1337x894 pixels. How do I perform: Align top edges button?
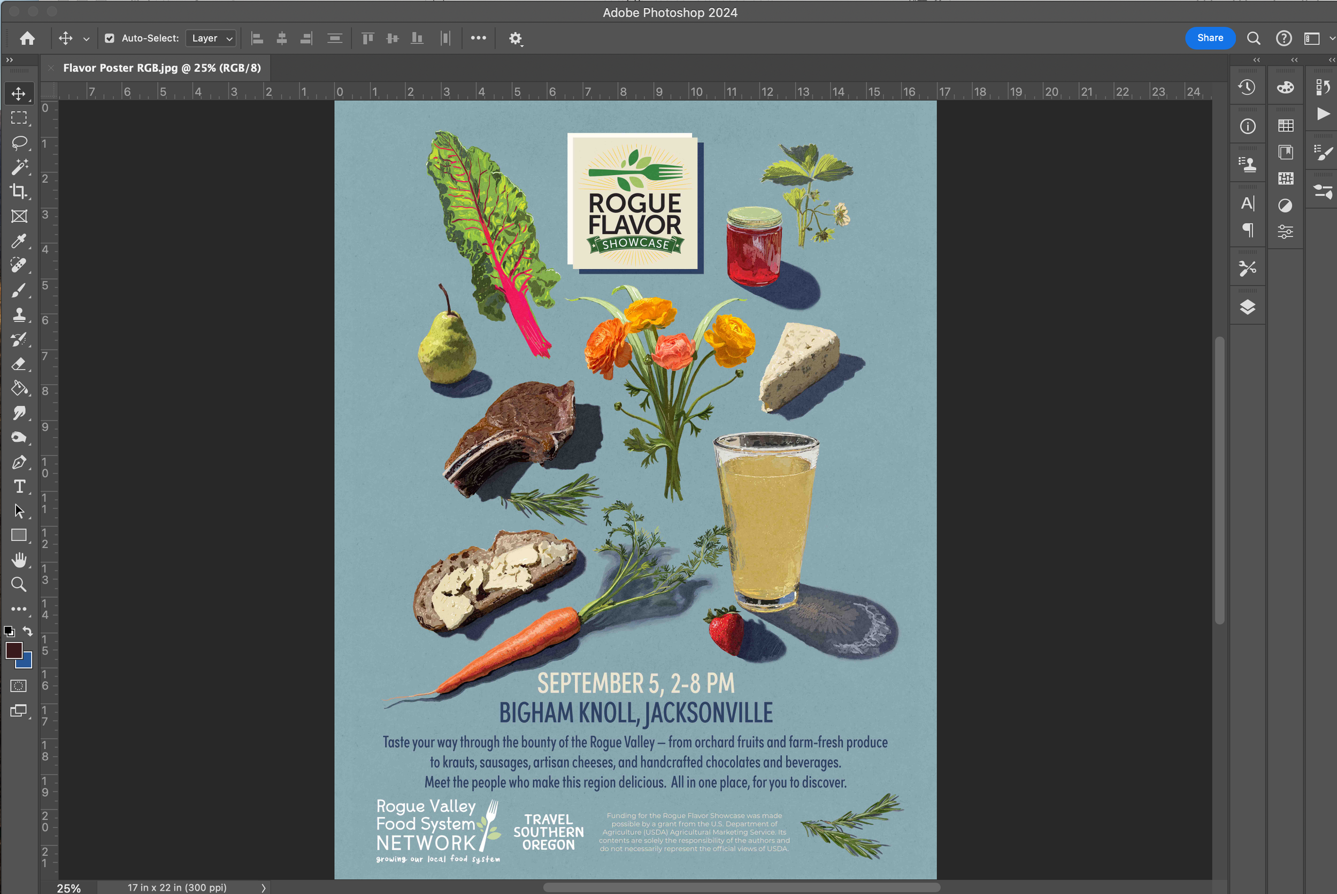(368, 38)
